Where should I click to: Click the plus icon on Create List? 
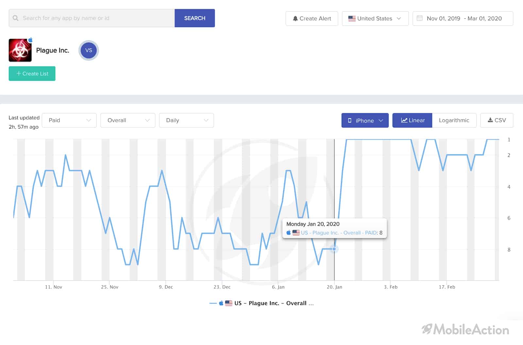coord(19,74)
